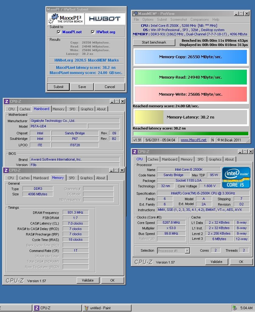This screenshot has height=312, width=255.
Task: Click the v1.91 version status cell
Action: pyautogui.click(x=137, y=140)
